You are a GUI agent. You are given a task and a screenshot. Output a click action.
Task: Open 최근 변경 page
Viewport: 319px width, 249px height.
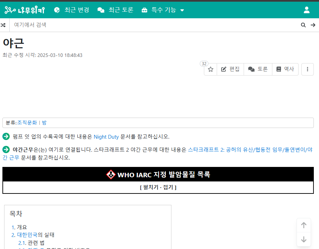[x=72, y=10]
